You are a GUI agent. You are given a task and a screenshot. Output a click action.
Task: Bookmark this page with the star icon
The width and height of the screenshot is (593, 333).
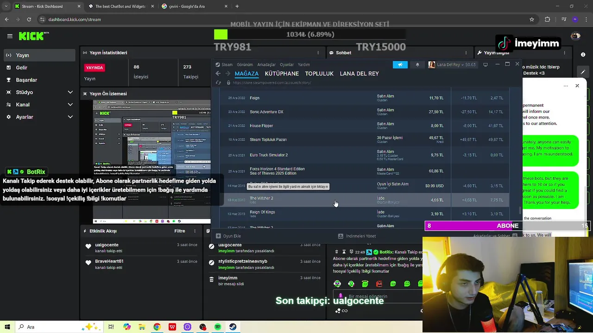click(532, 19)
